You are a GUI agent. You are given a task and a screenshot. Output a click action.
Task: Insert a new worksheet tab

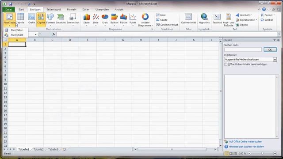tap(64, 149)
